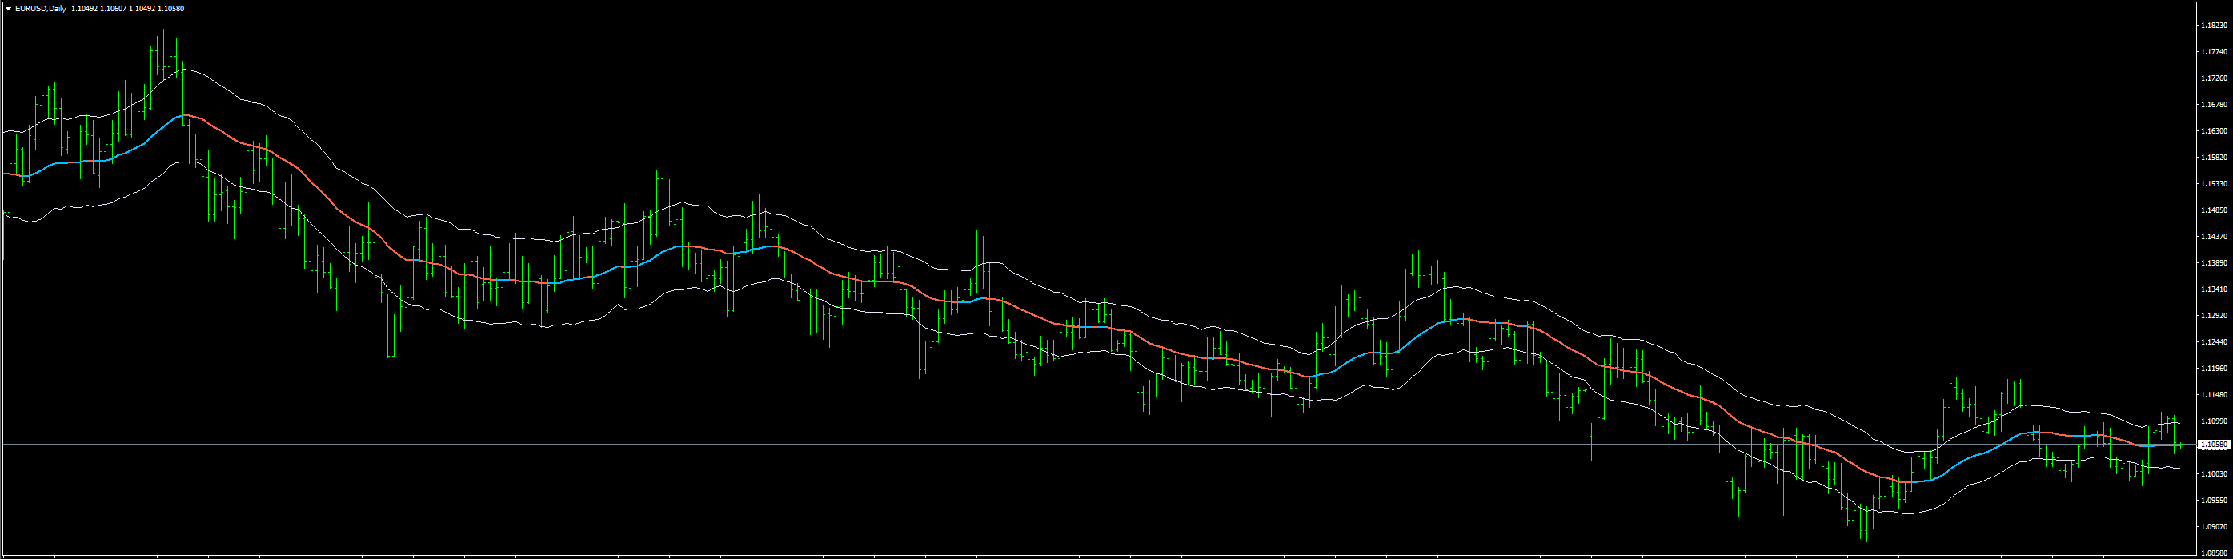Click the 1.11480 price scale label

(x=2214, y=394)
